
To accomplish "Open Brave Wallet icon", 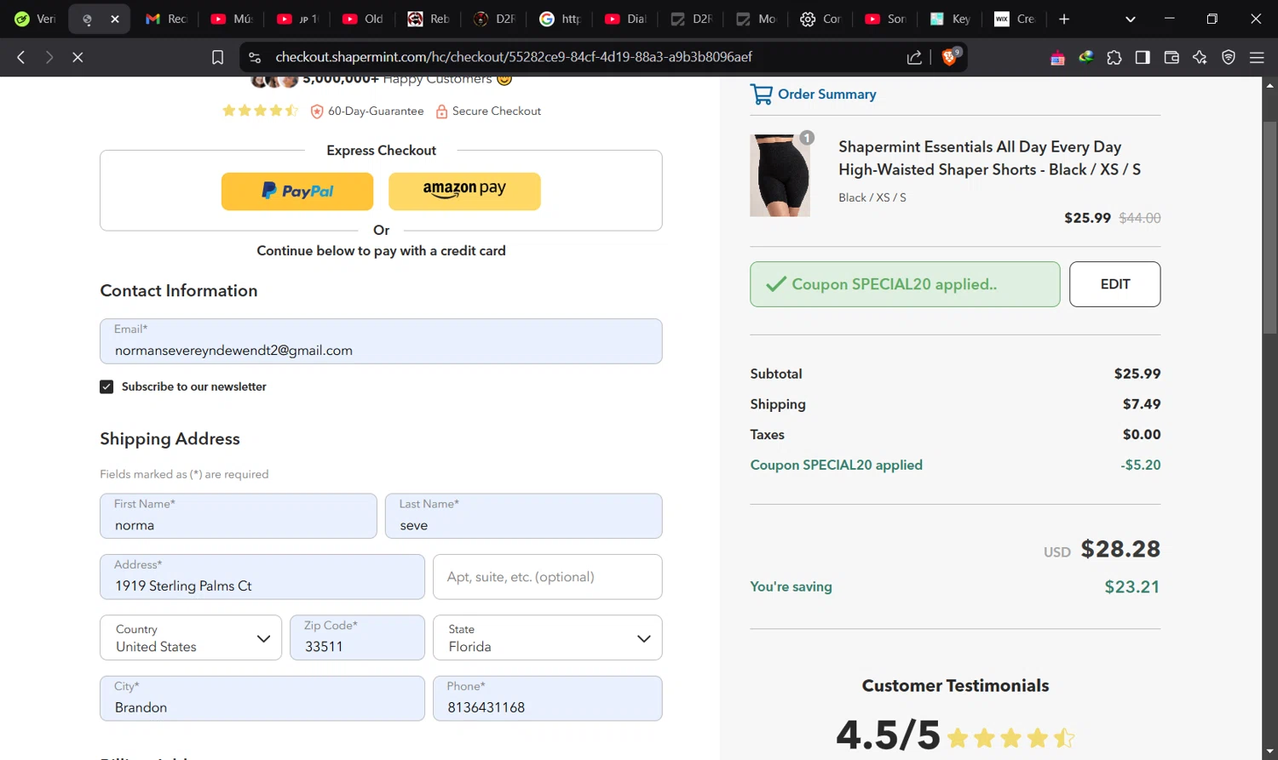I will click(x=1171, y=57).
